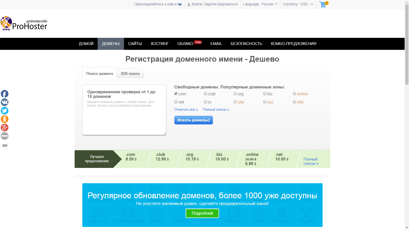This screenshot has height=230, width=409.
Task: Enable the club domain zone checkbox
Action: (206, 94)
